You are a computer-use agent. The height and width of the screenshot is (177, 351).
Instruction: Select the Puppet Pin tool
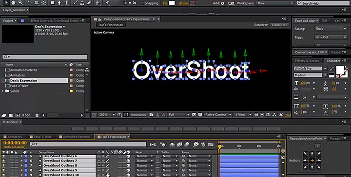click(107, 3)
